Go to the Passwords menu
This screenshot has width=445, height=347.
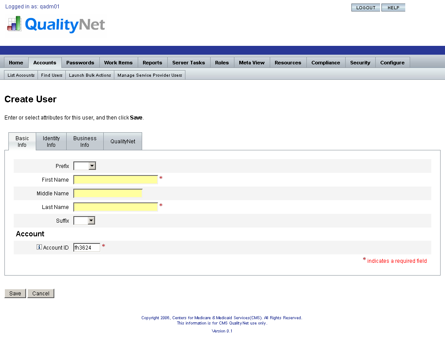(80, 63)
